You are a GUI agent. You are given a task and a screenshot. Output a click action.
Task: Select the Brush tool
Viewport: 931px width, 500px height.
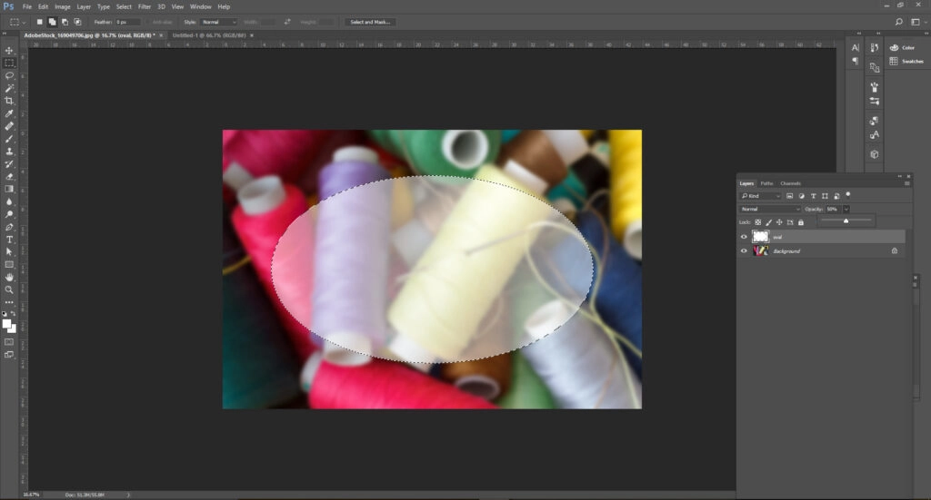click(9, 139)
